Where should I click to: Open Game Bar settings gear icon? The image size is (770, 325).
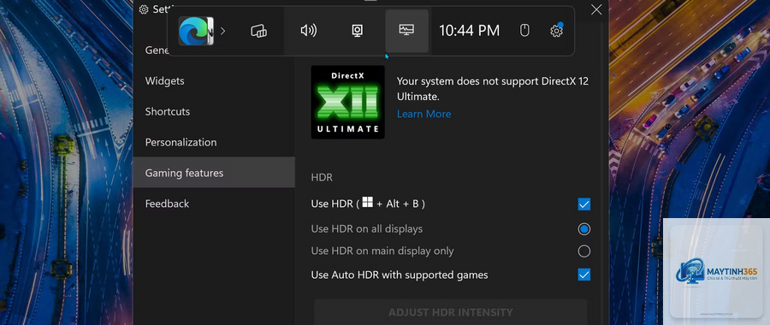tap(556, 31)
